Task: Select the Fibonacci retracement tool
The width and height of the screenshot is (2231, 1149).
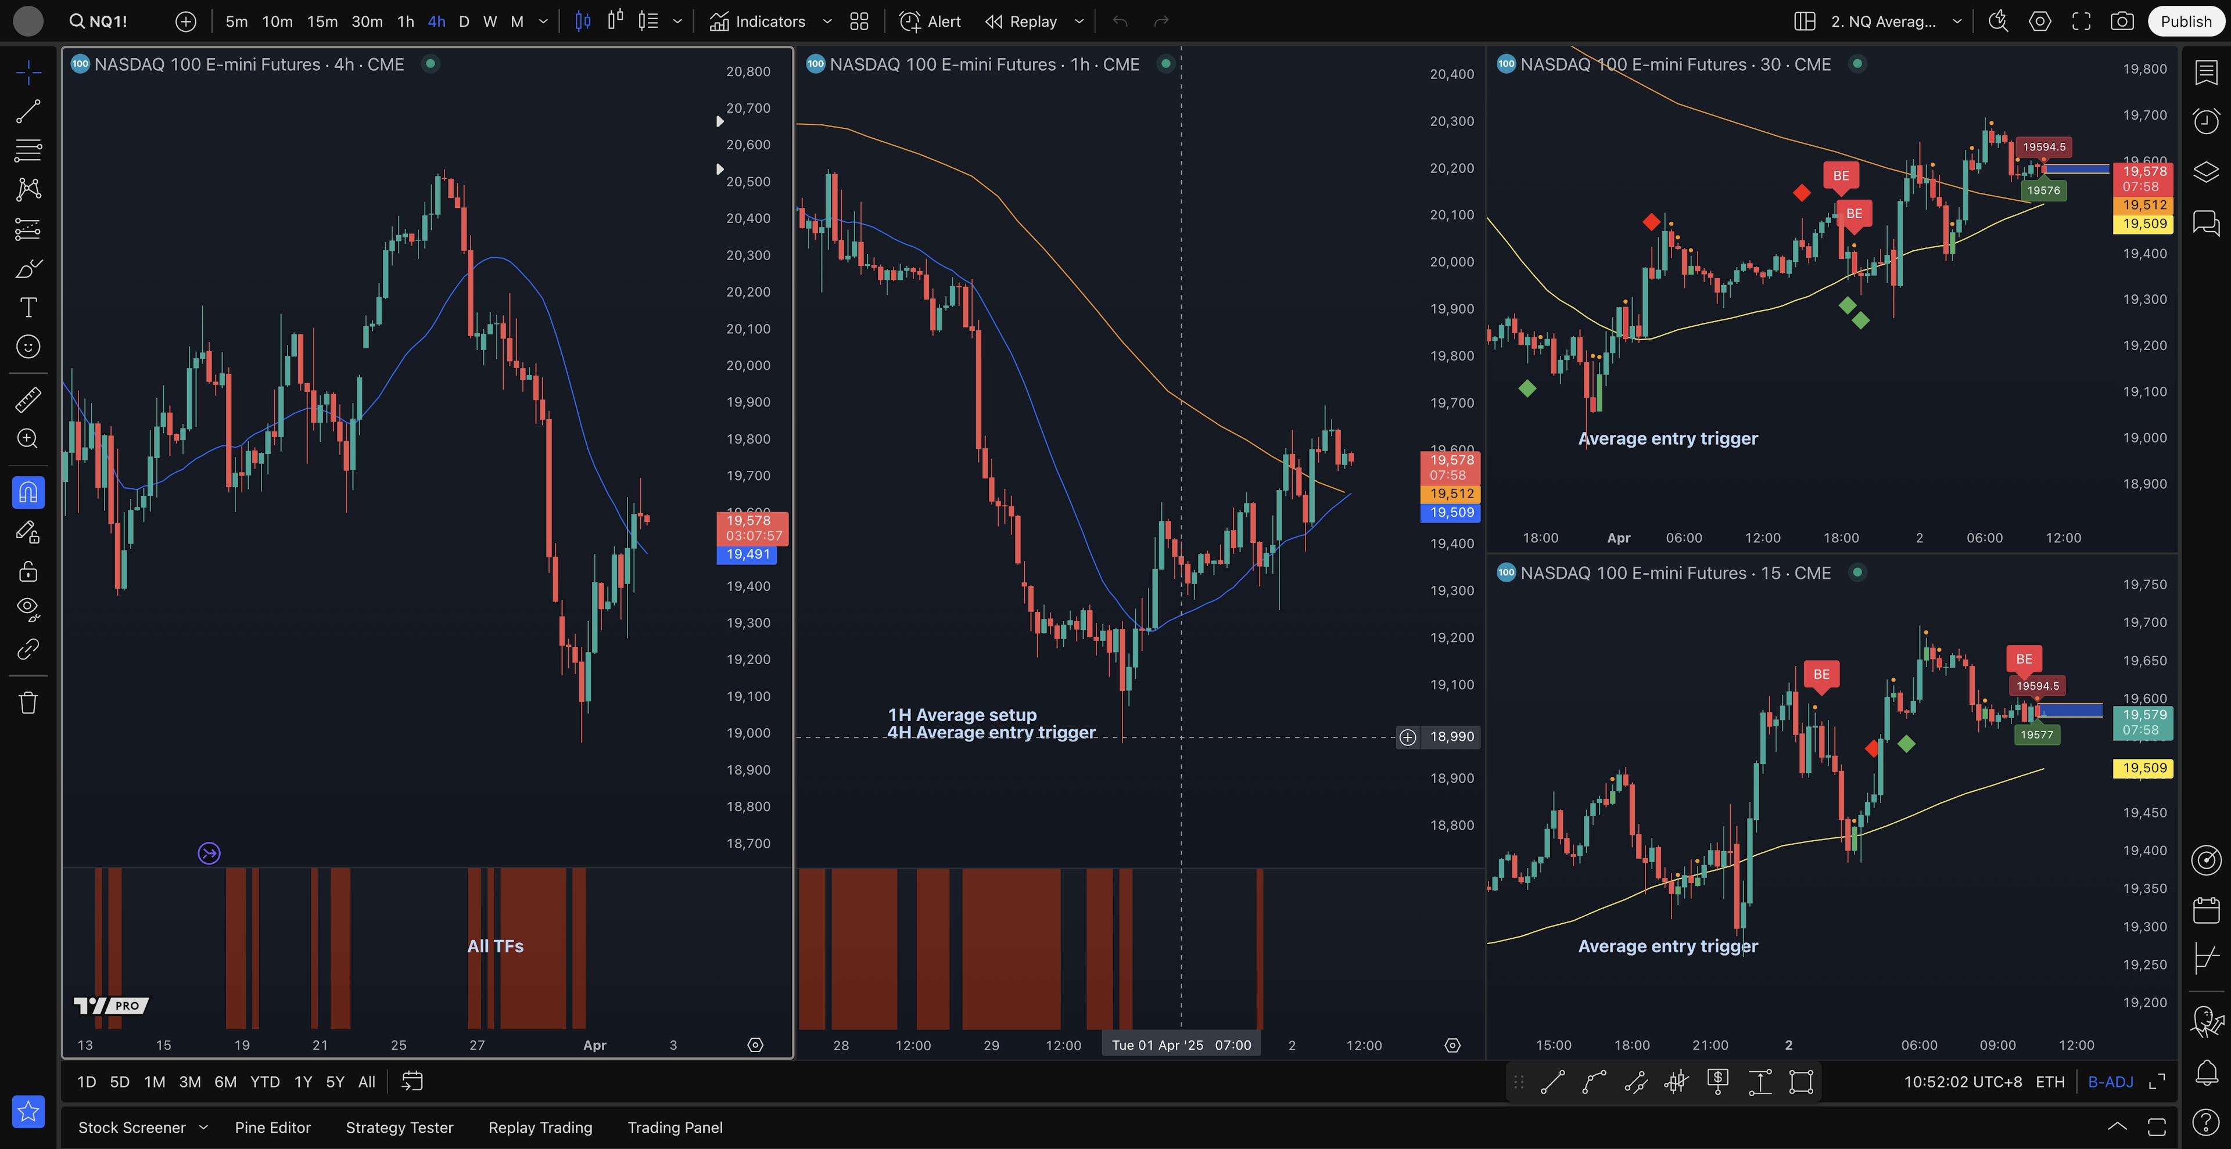Action: point(28,150)
